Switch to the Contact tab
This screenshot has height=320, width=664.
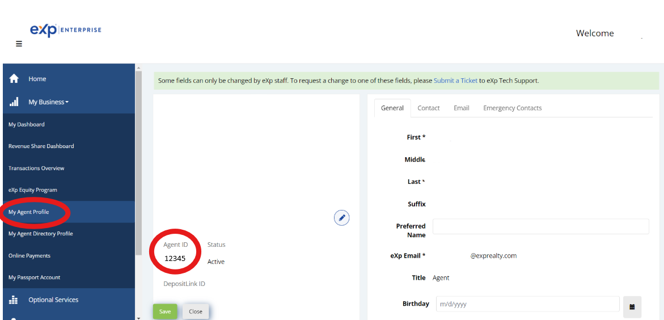[x=429, y=108]
